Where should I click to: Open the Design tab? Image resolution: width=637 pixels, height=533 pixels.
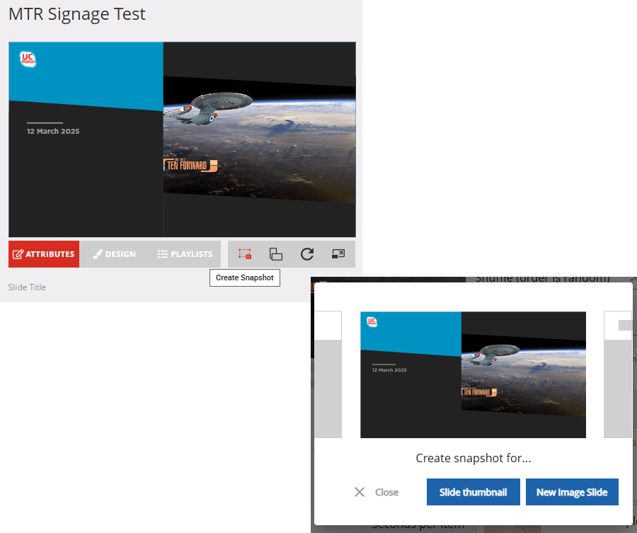click(114, 254)
